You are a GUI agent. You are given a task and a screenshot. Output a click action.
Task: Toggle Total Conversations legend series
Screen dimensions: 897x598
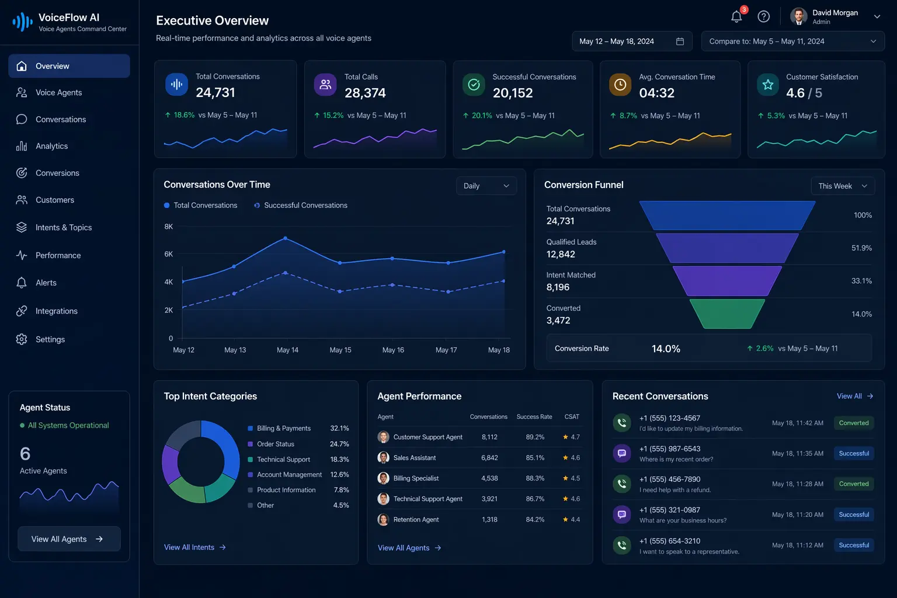click(201, 206)
